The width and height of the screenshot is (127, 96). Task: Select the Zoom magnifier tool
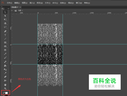coord(5,88)
